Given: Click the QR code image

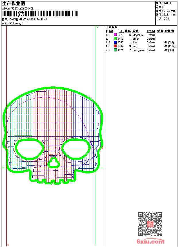Looking at the screenshot, I should click(x=150, y=224).
